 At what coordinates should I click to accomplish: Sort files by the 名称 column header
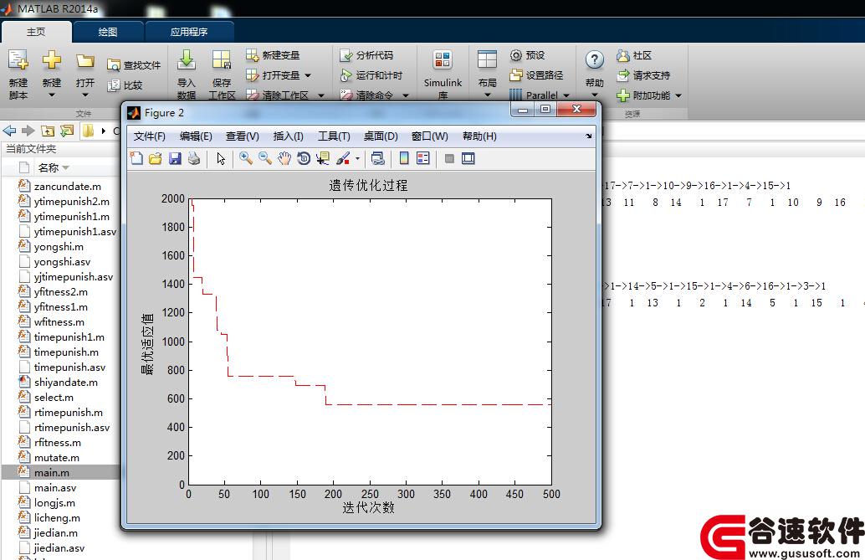pos(48,167)
